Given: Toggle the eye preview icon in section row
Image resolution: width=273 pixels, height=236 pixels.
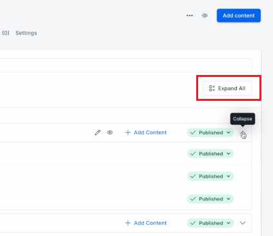Looking at the screenshot, I should click(x=110, y=133).
